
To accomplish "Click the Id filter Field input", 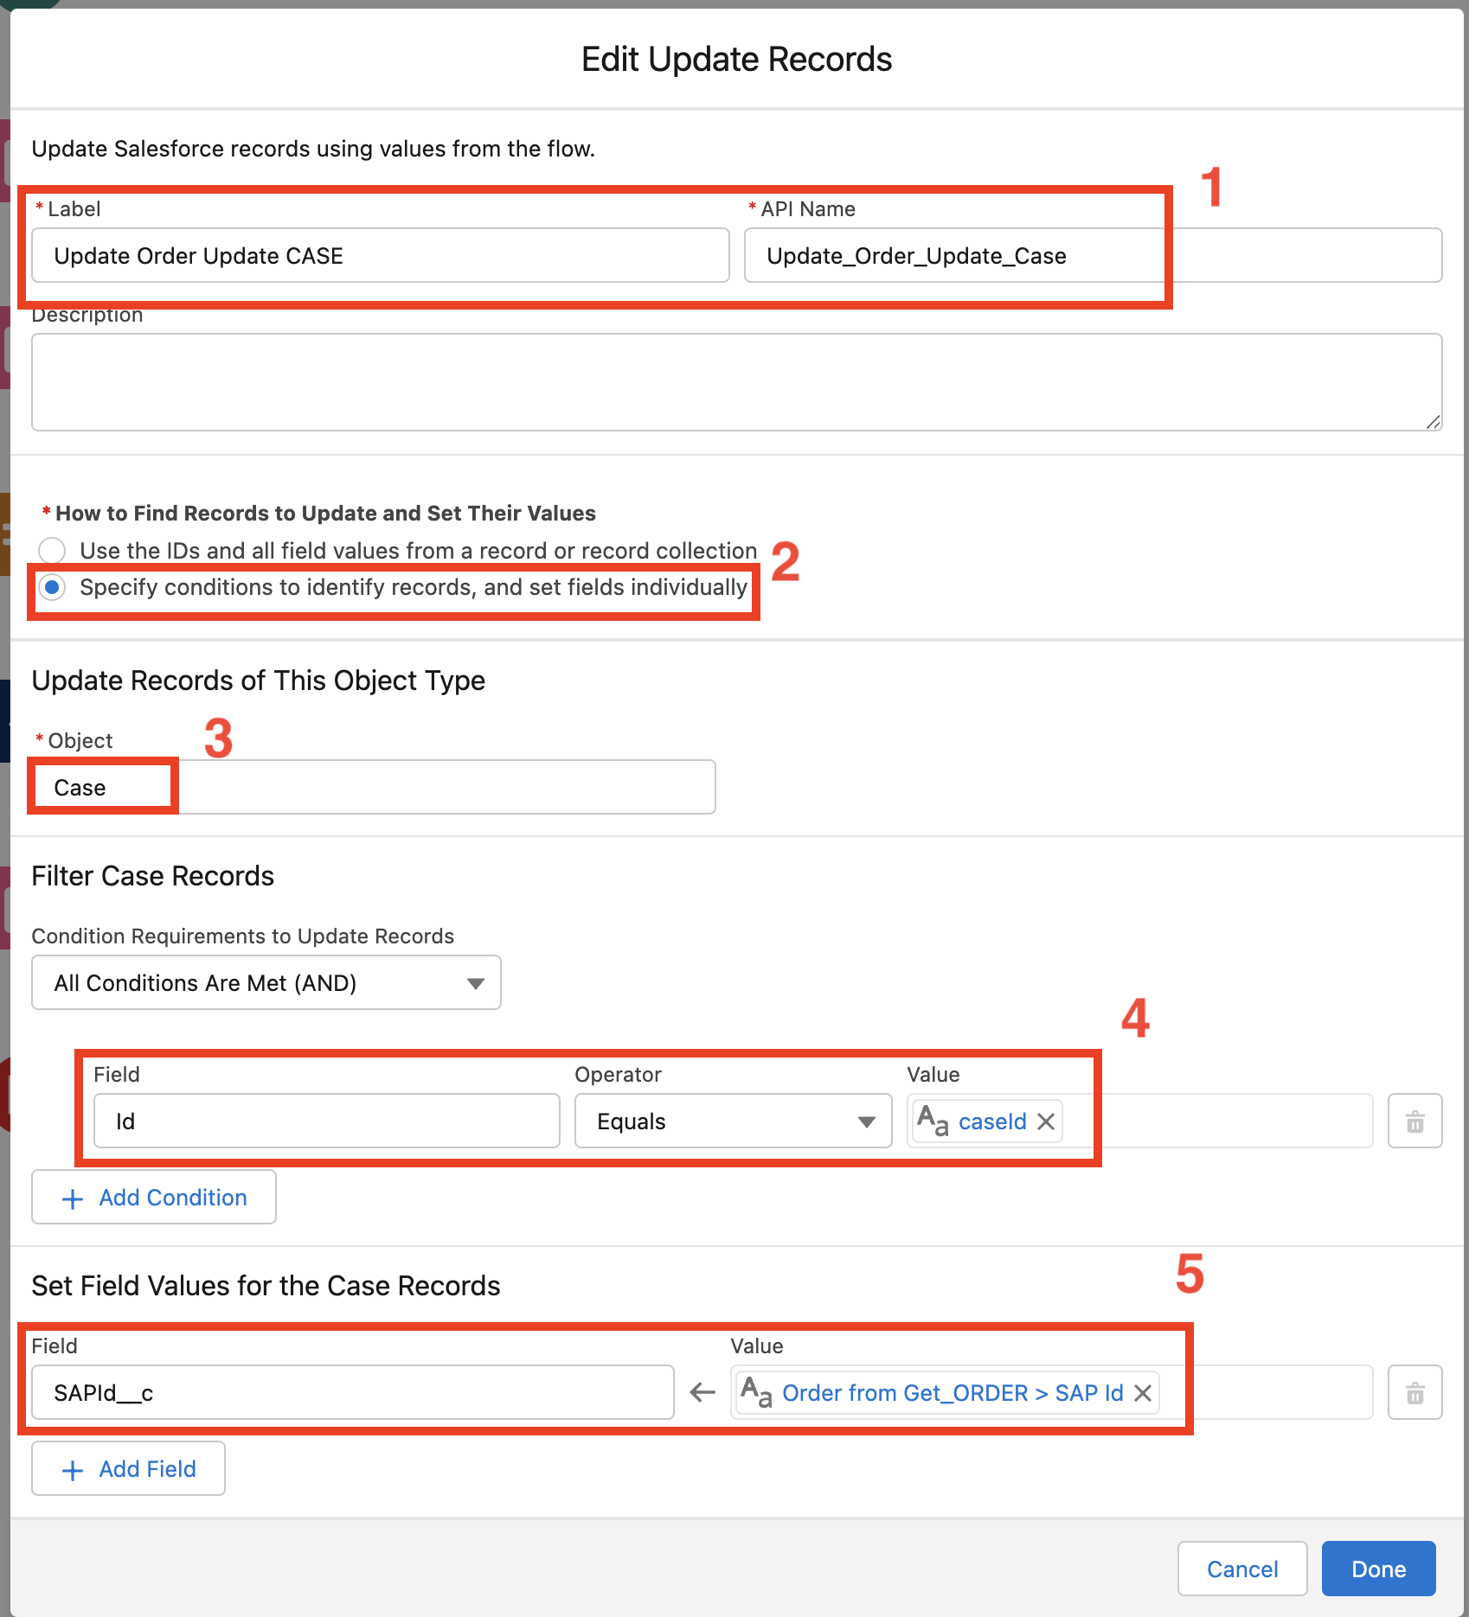I will tap(326, 1122).
